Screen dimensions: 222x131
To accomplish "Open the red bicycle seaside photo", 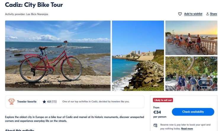I will pyautogui.click(x=58, y=55).
